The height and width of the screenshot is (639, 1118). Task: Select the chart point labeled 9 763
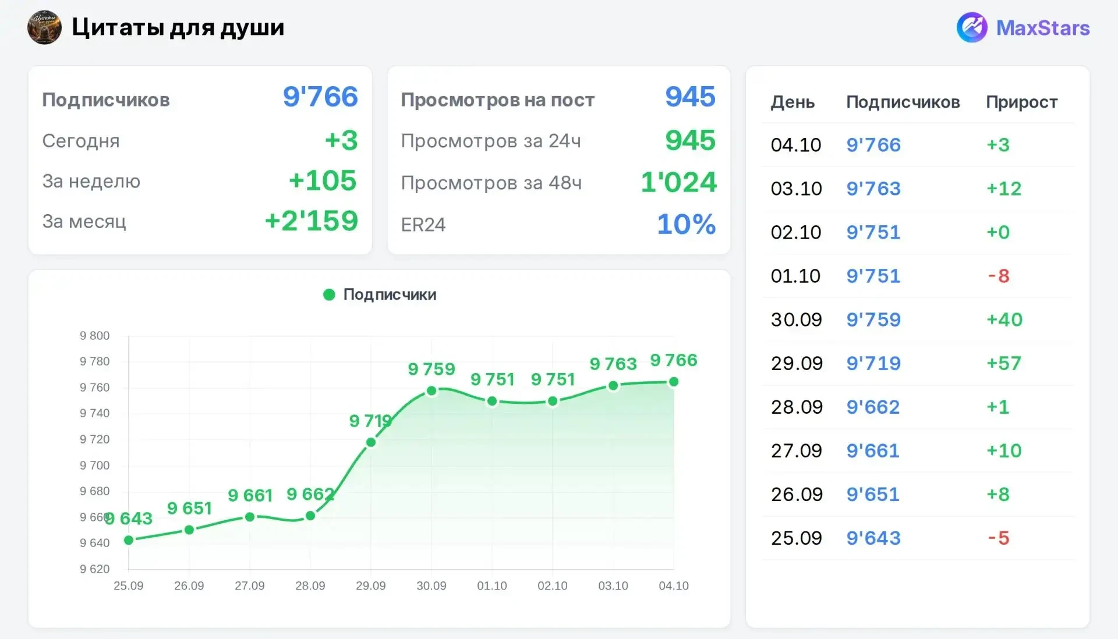pos(613,386)
